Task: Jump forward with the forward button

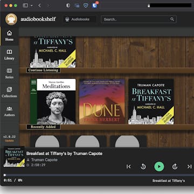Action: point(175,167)
